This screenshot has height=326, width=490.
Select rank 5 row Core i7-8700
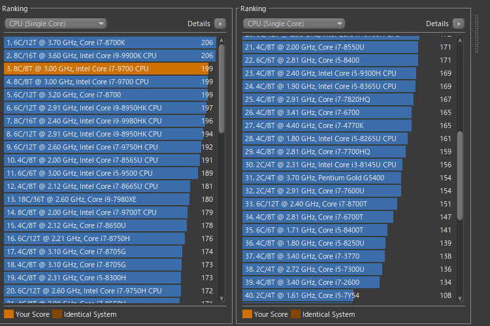(110, 95)
